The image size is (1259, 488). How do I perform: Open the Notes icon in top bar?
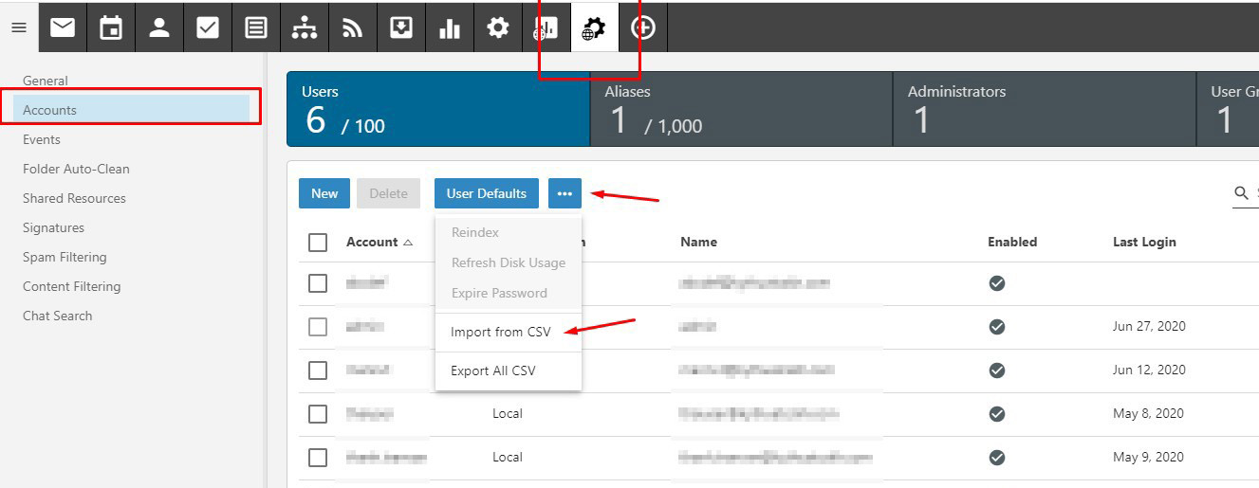(x=256, y=27)
